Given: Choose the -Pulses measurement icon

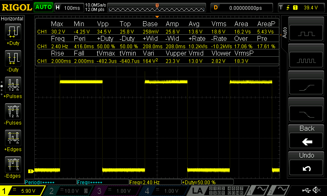Looking at the screenshot, I should click(x=13, y=111).
